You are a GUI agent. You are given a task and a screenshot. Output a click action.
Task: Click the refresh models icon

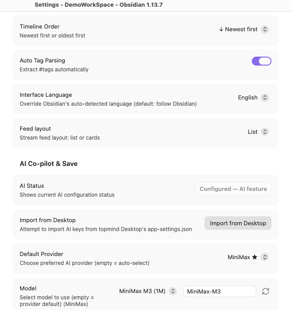pos(266,291)
